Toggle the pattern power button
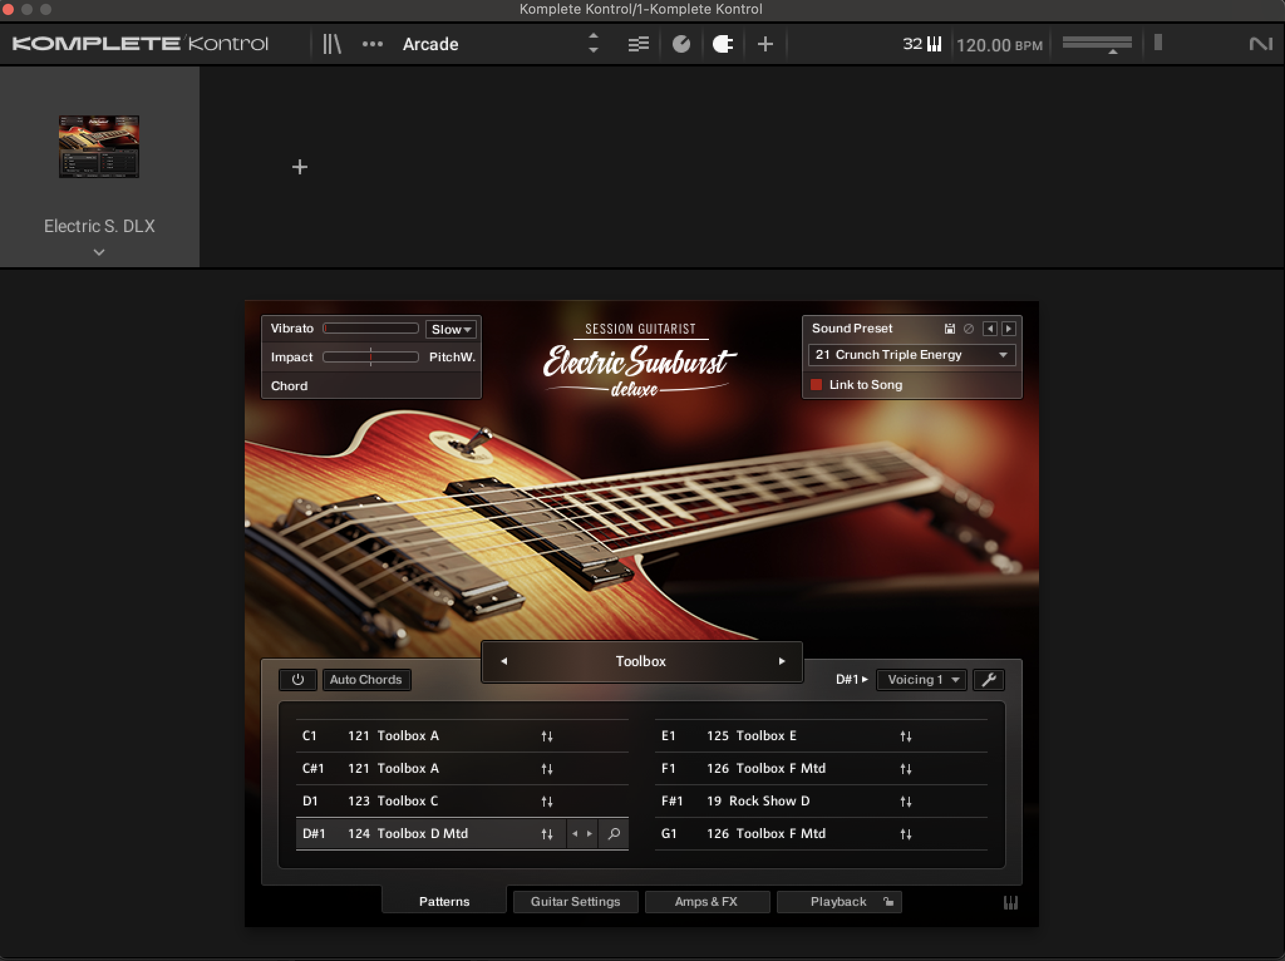This screenshot has height=961, width=1285. [298, 679]
